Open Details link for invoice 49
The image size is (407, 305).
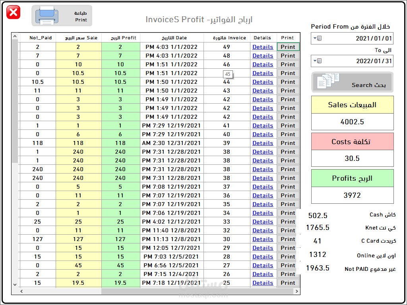point(263,47)
